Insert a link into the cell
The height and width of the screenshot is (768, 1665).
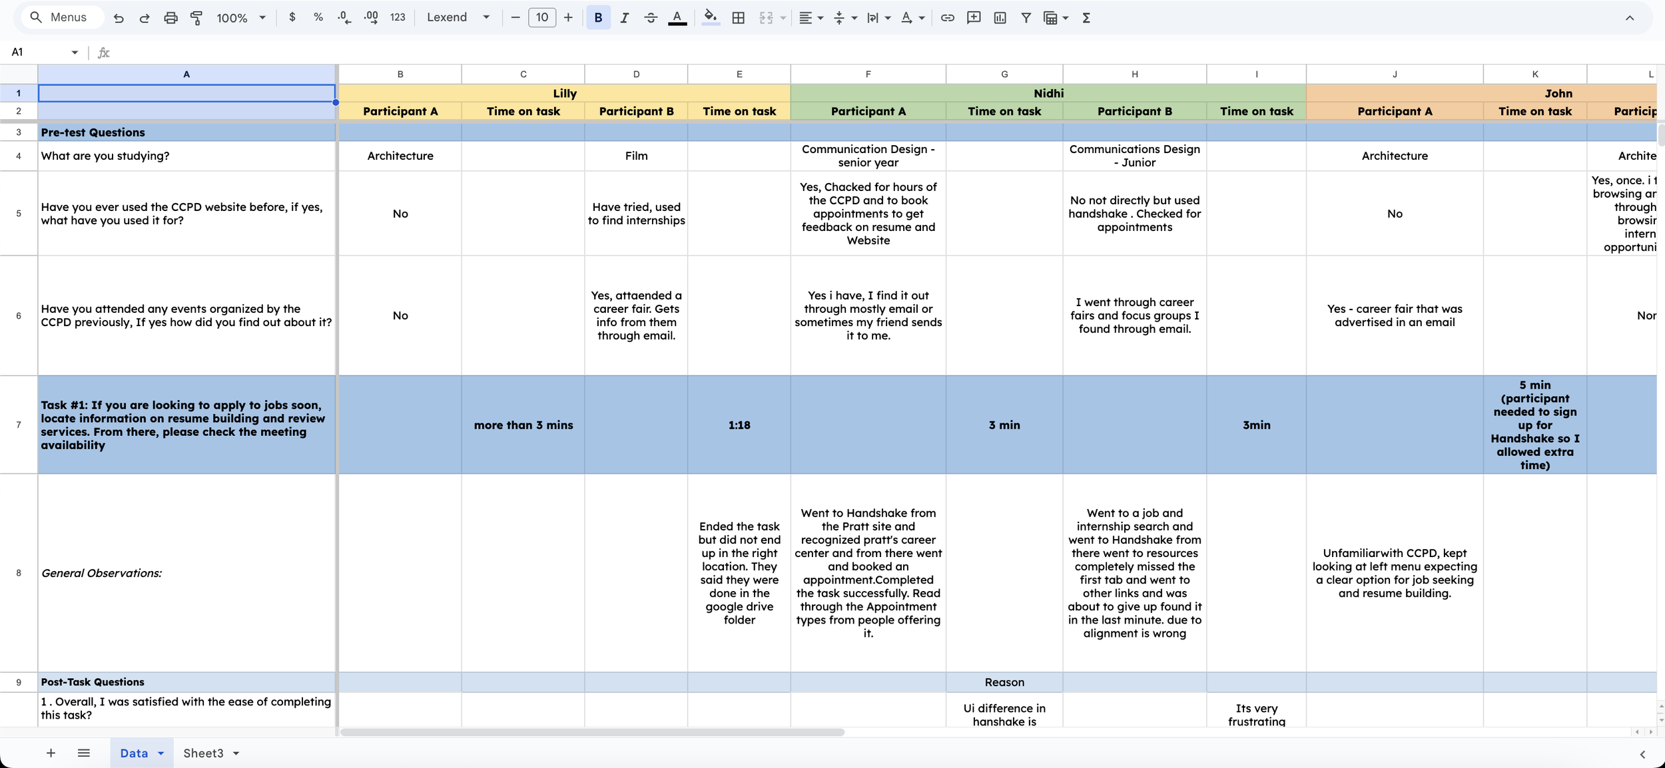point(947,17)
